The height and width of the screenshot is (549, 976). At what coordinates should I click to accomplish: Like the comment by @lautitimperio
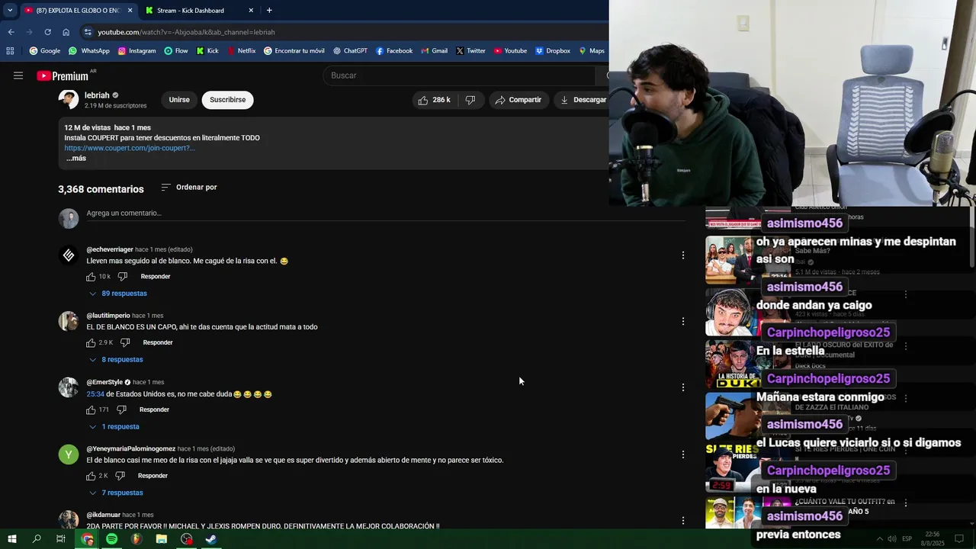pos(91,343)
